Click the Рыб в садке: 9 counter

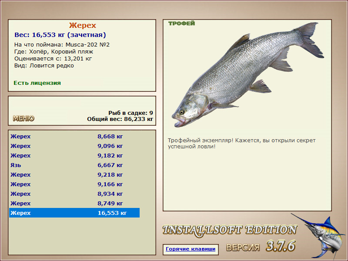tap(131, 113)
